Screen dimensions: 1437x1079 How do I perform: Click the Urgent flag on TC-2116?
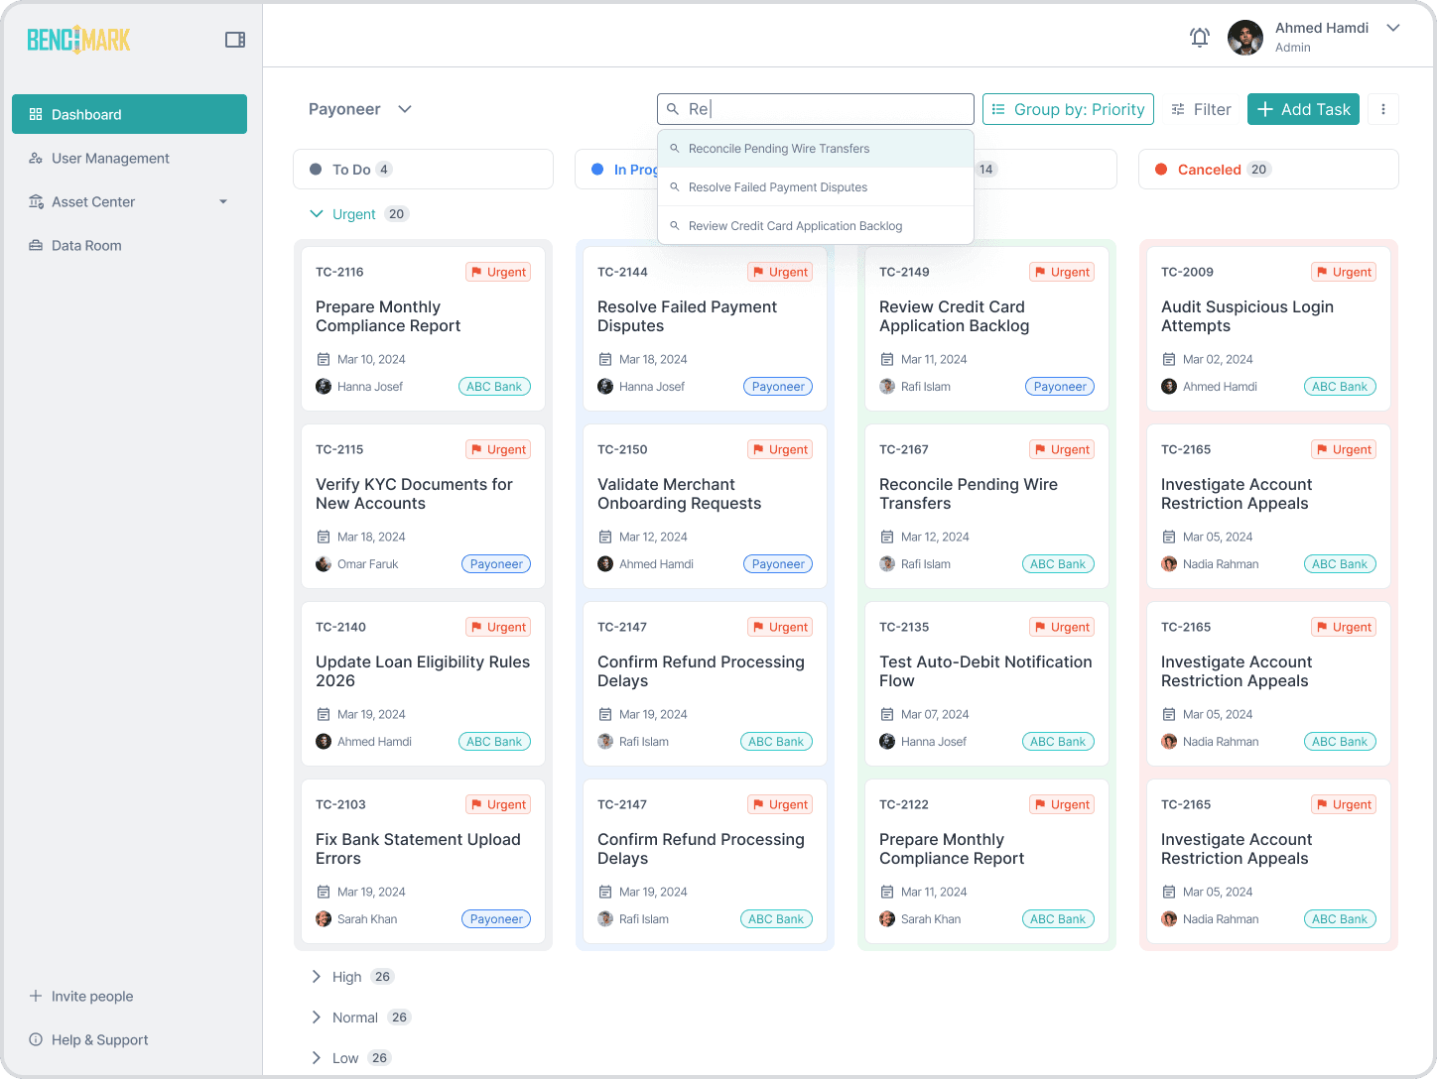point(498,272)
